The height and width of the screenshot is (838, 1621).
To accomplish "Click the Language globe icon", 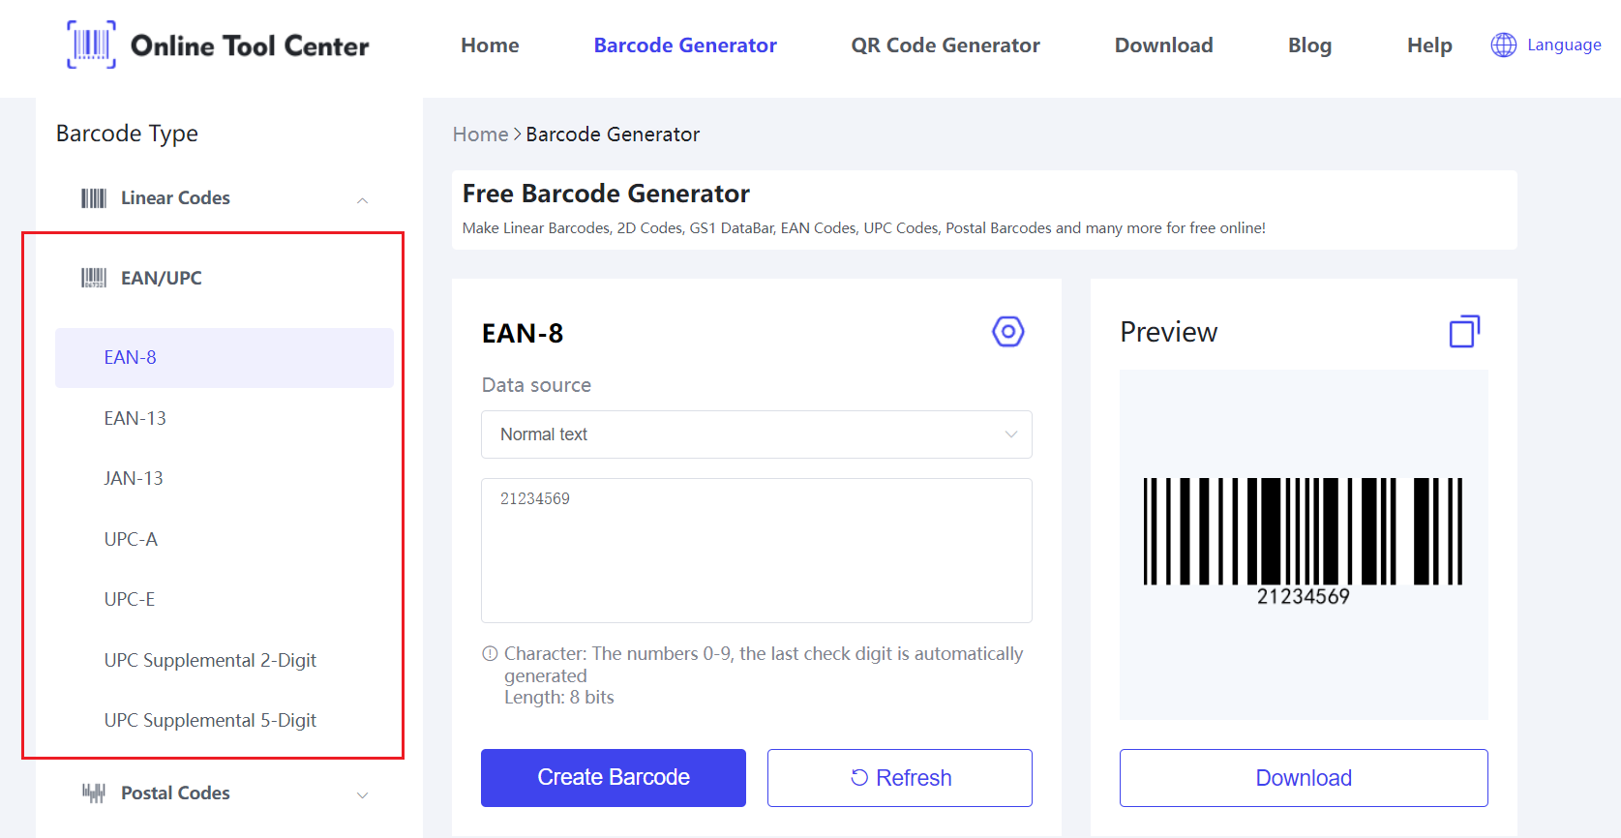I will (1503, 45).
